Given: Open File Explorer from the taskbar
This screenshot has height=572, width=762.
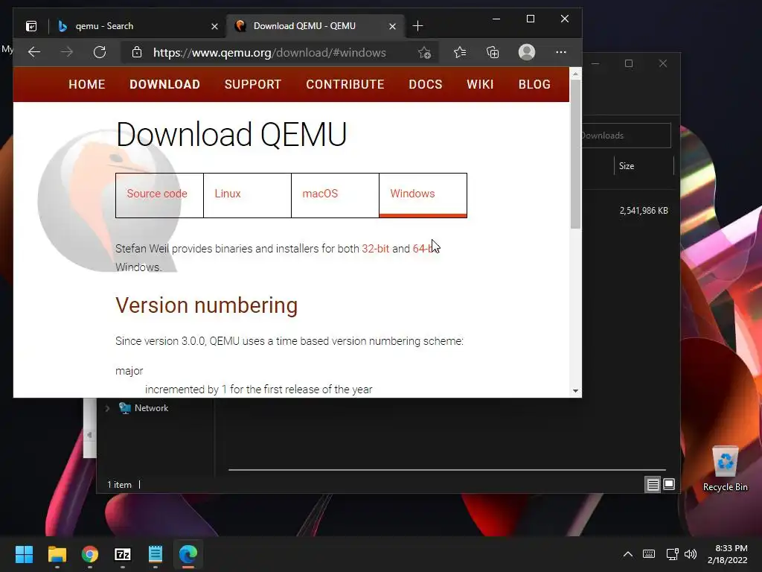Looking at the screenshot, I should (x=57, y=554).
